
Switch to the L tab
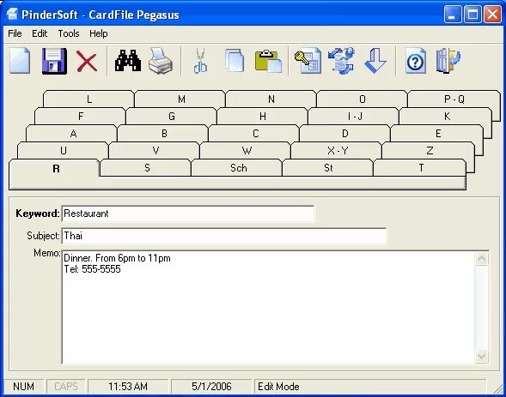[88, 99]
